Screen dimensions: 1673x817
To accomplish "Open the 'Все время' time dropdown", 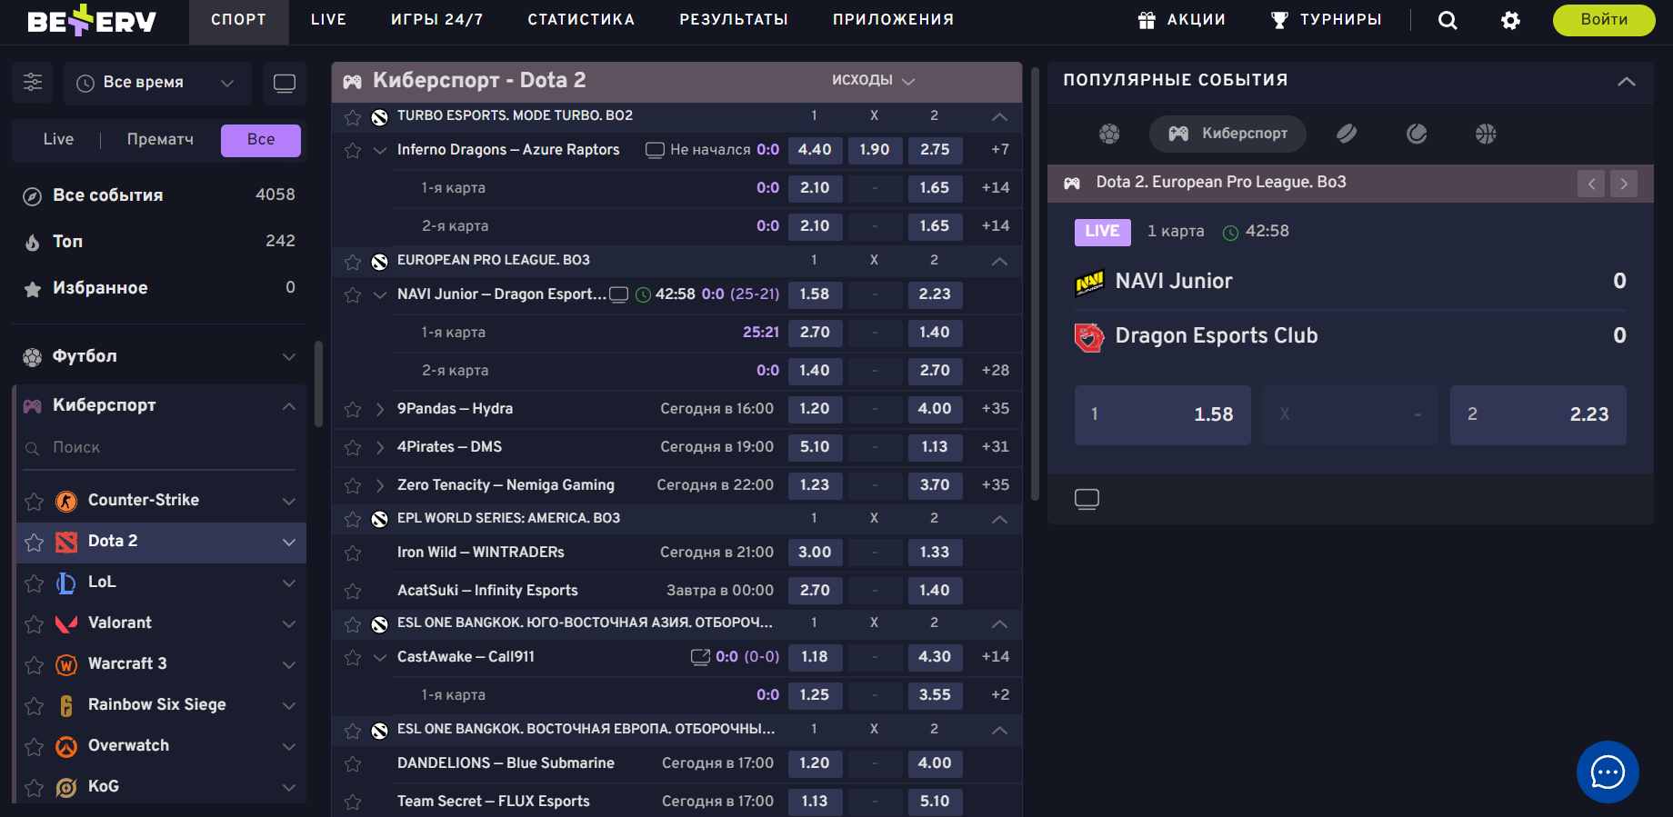I will click(x=155, y=83).
